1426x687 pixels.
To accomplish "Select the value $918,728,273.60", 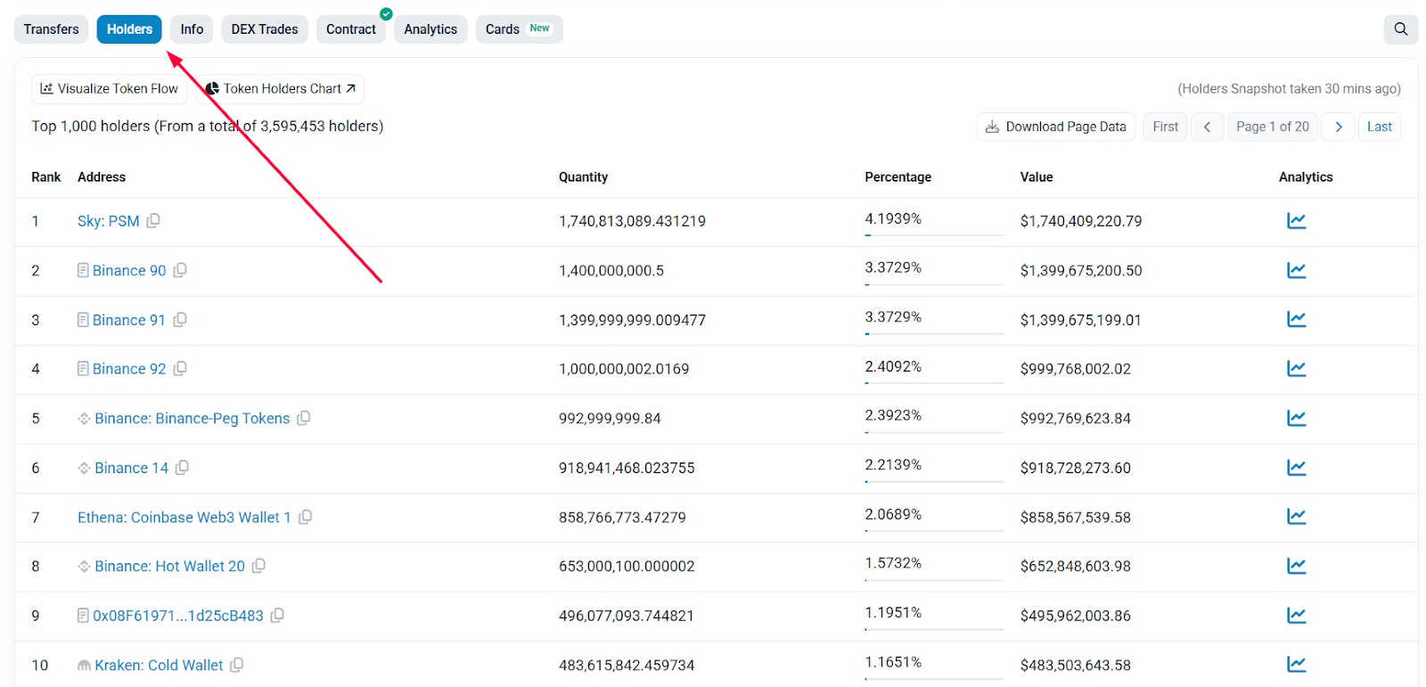I will (1076, 468).
